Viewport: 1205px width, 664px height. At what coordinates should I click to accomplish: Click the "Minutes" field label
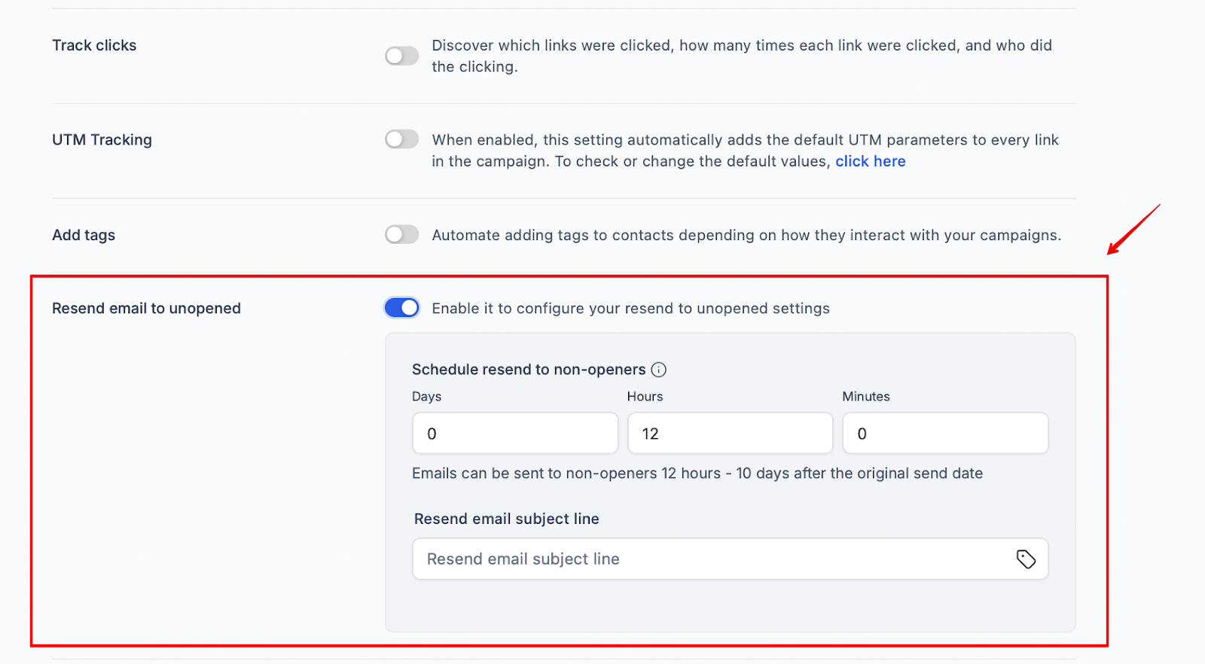click(x=865, y=397)
